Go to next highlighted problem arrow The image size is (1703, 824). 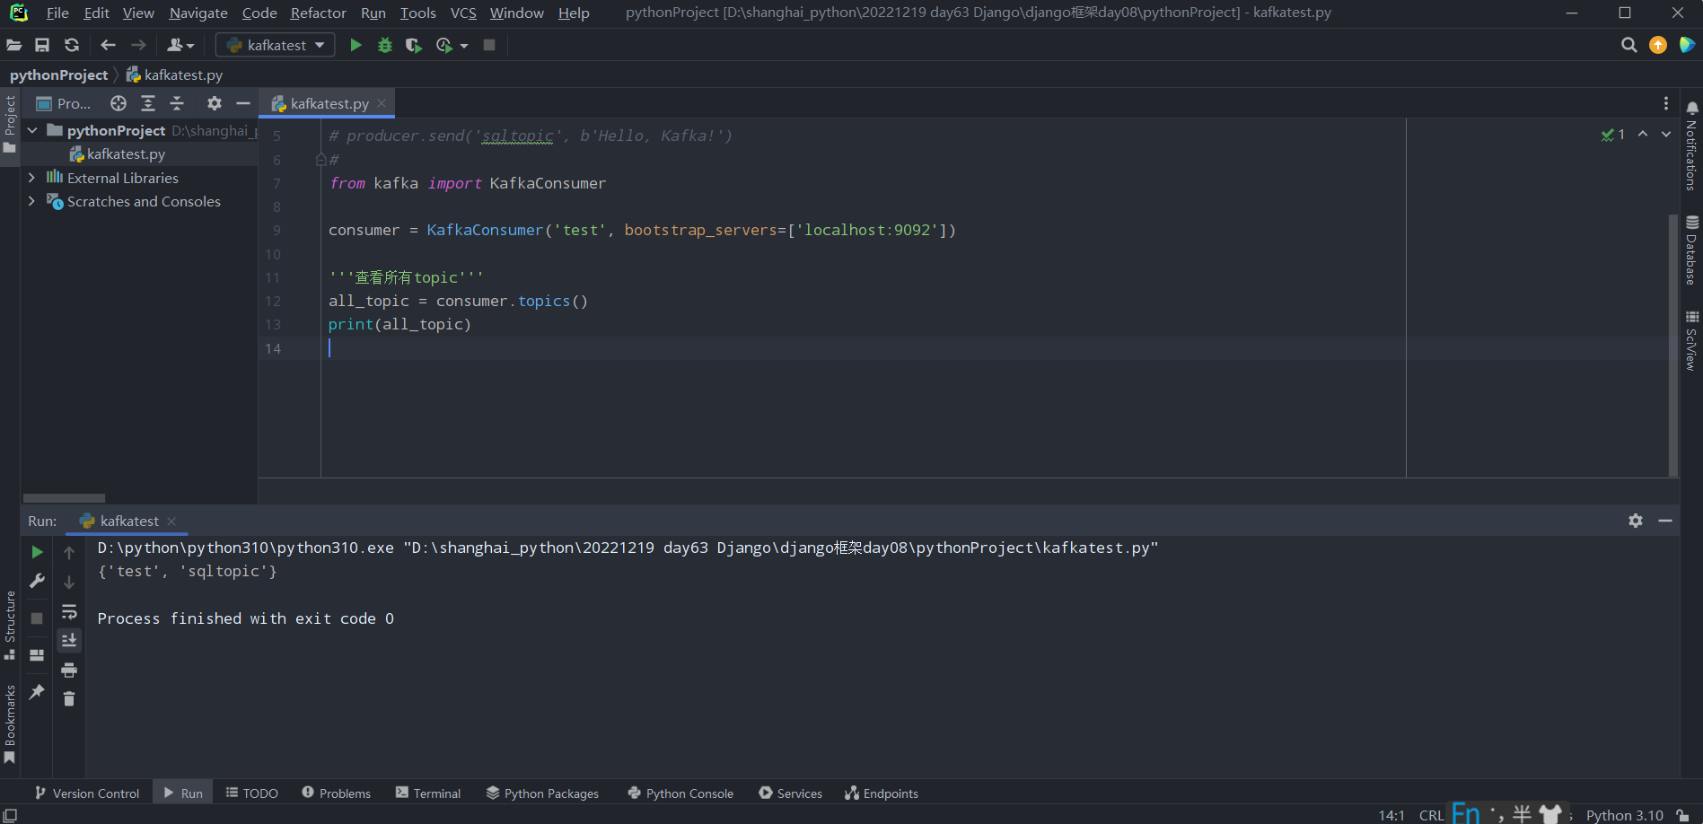[1666, 134]
